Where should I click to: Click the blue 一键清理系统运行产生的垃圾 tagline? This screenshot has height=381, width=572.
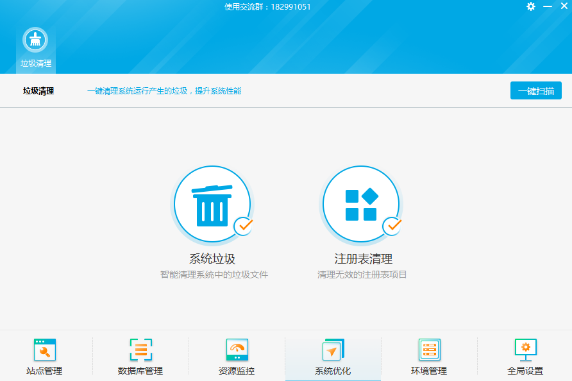(x=164, y=91)
